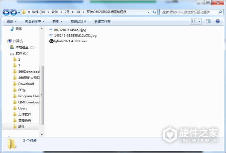Open Help with the question mark icon
226x153 pixels.
click(x=218, y=21)
